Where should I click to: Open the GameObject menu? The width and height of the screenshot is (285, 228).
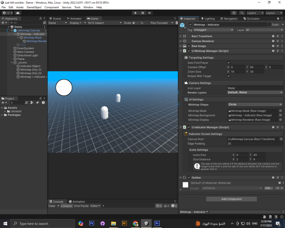coord(34,7)
